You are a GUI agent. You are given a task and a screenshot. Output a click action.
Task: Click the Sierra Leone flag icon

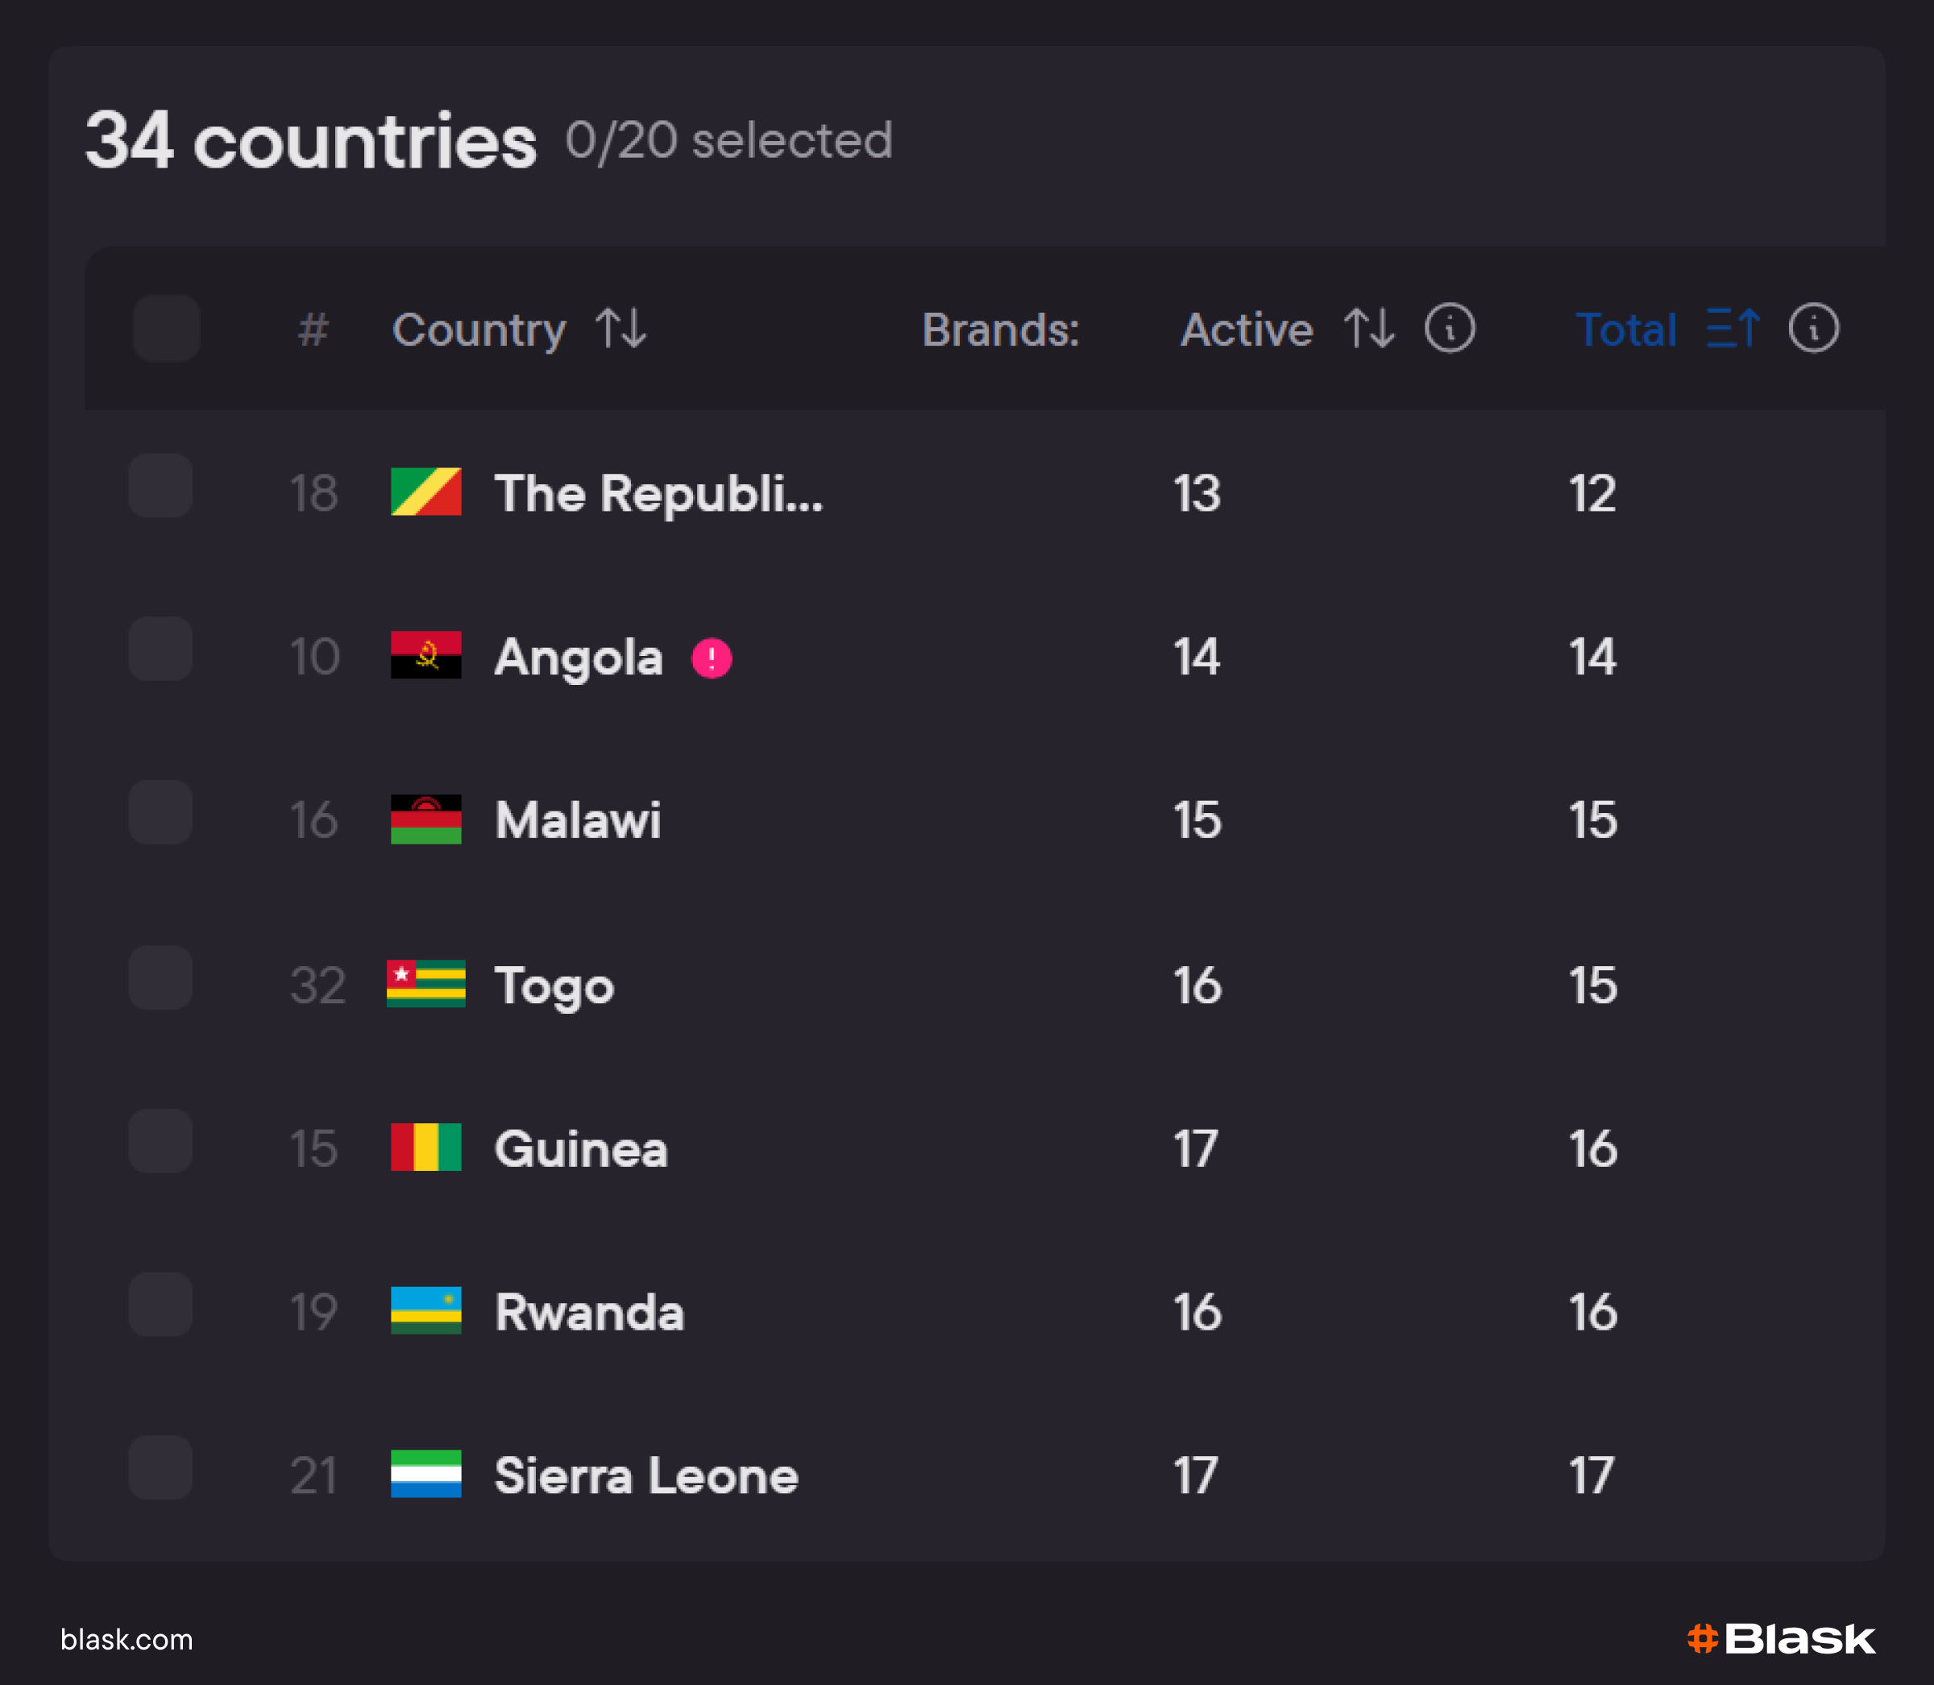coord(426,1475)
